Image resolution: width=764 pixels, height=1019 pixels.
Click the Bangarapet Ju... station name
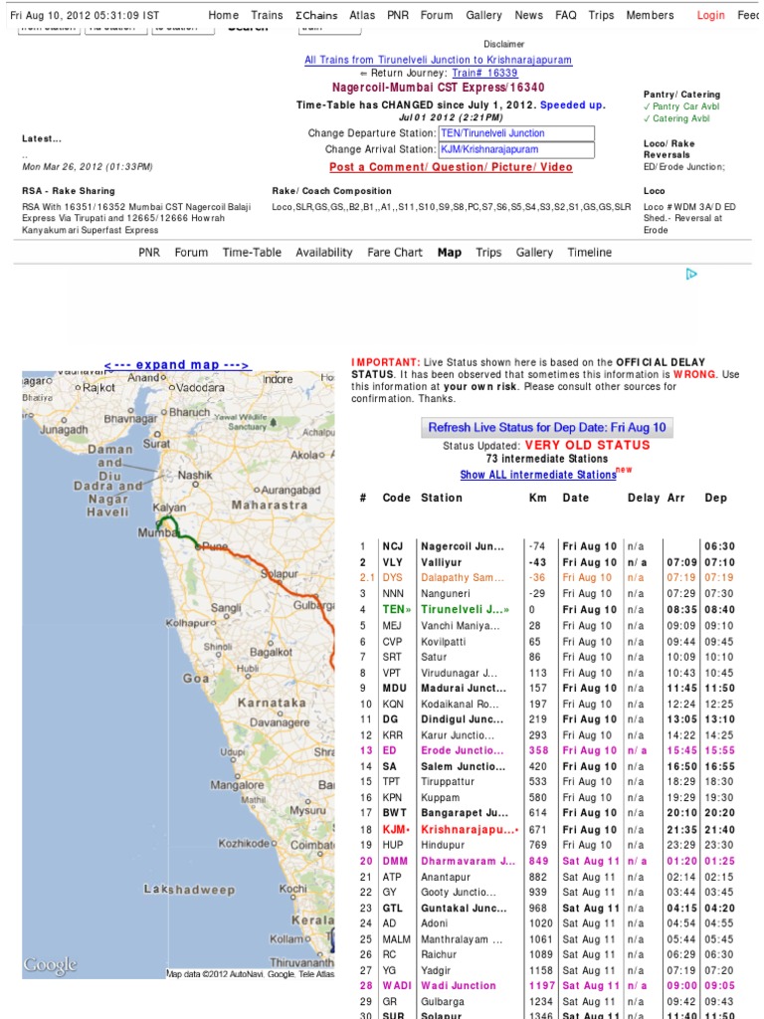point(465,813)
